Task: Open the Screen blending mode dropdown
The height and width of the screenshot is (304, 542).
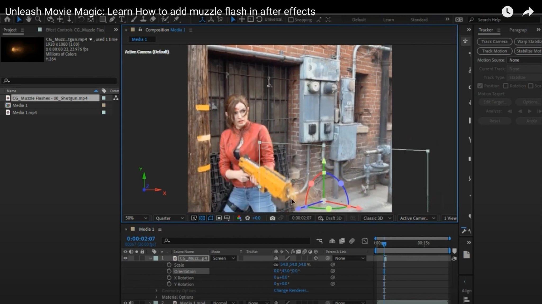Action: 224,258
